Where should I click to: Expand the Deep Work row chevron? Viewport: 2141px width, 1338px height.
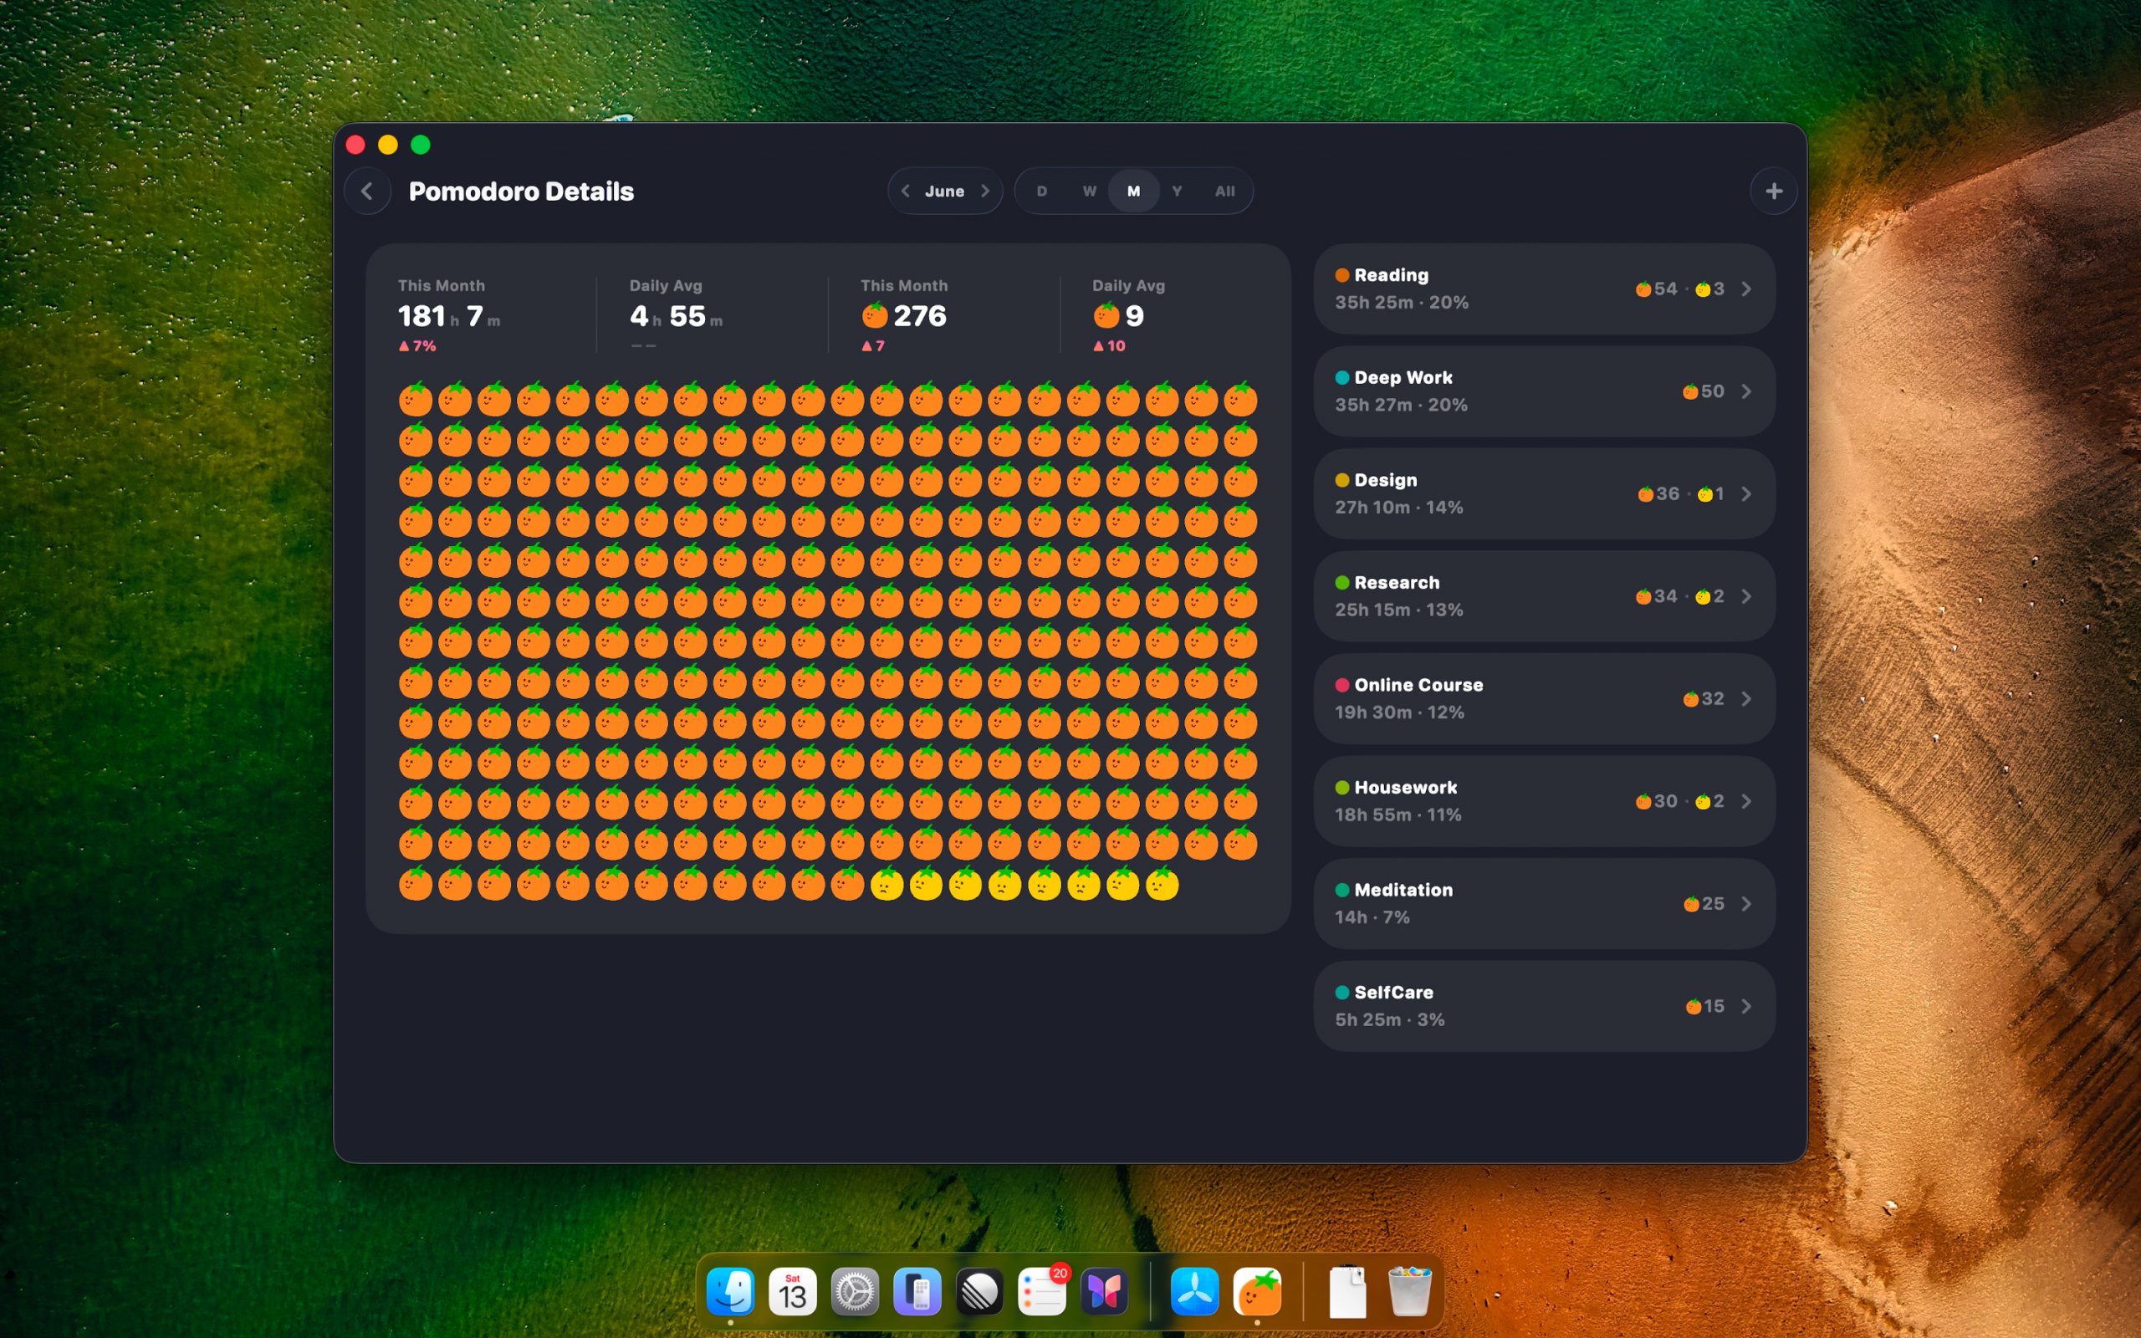(1746, 391)
